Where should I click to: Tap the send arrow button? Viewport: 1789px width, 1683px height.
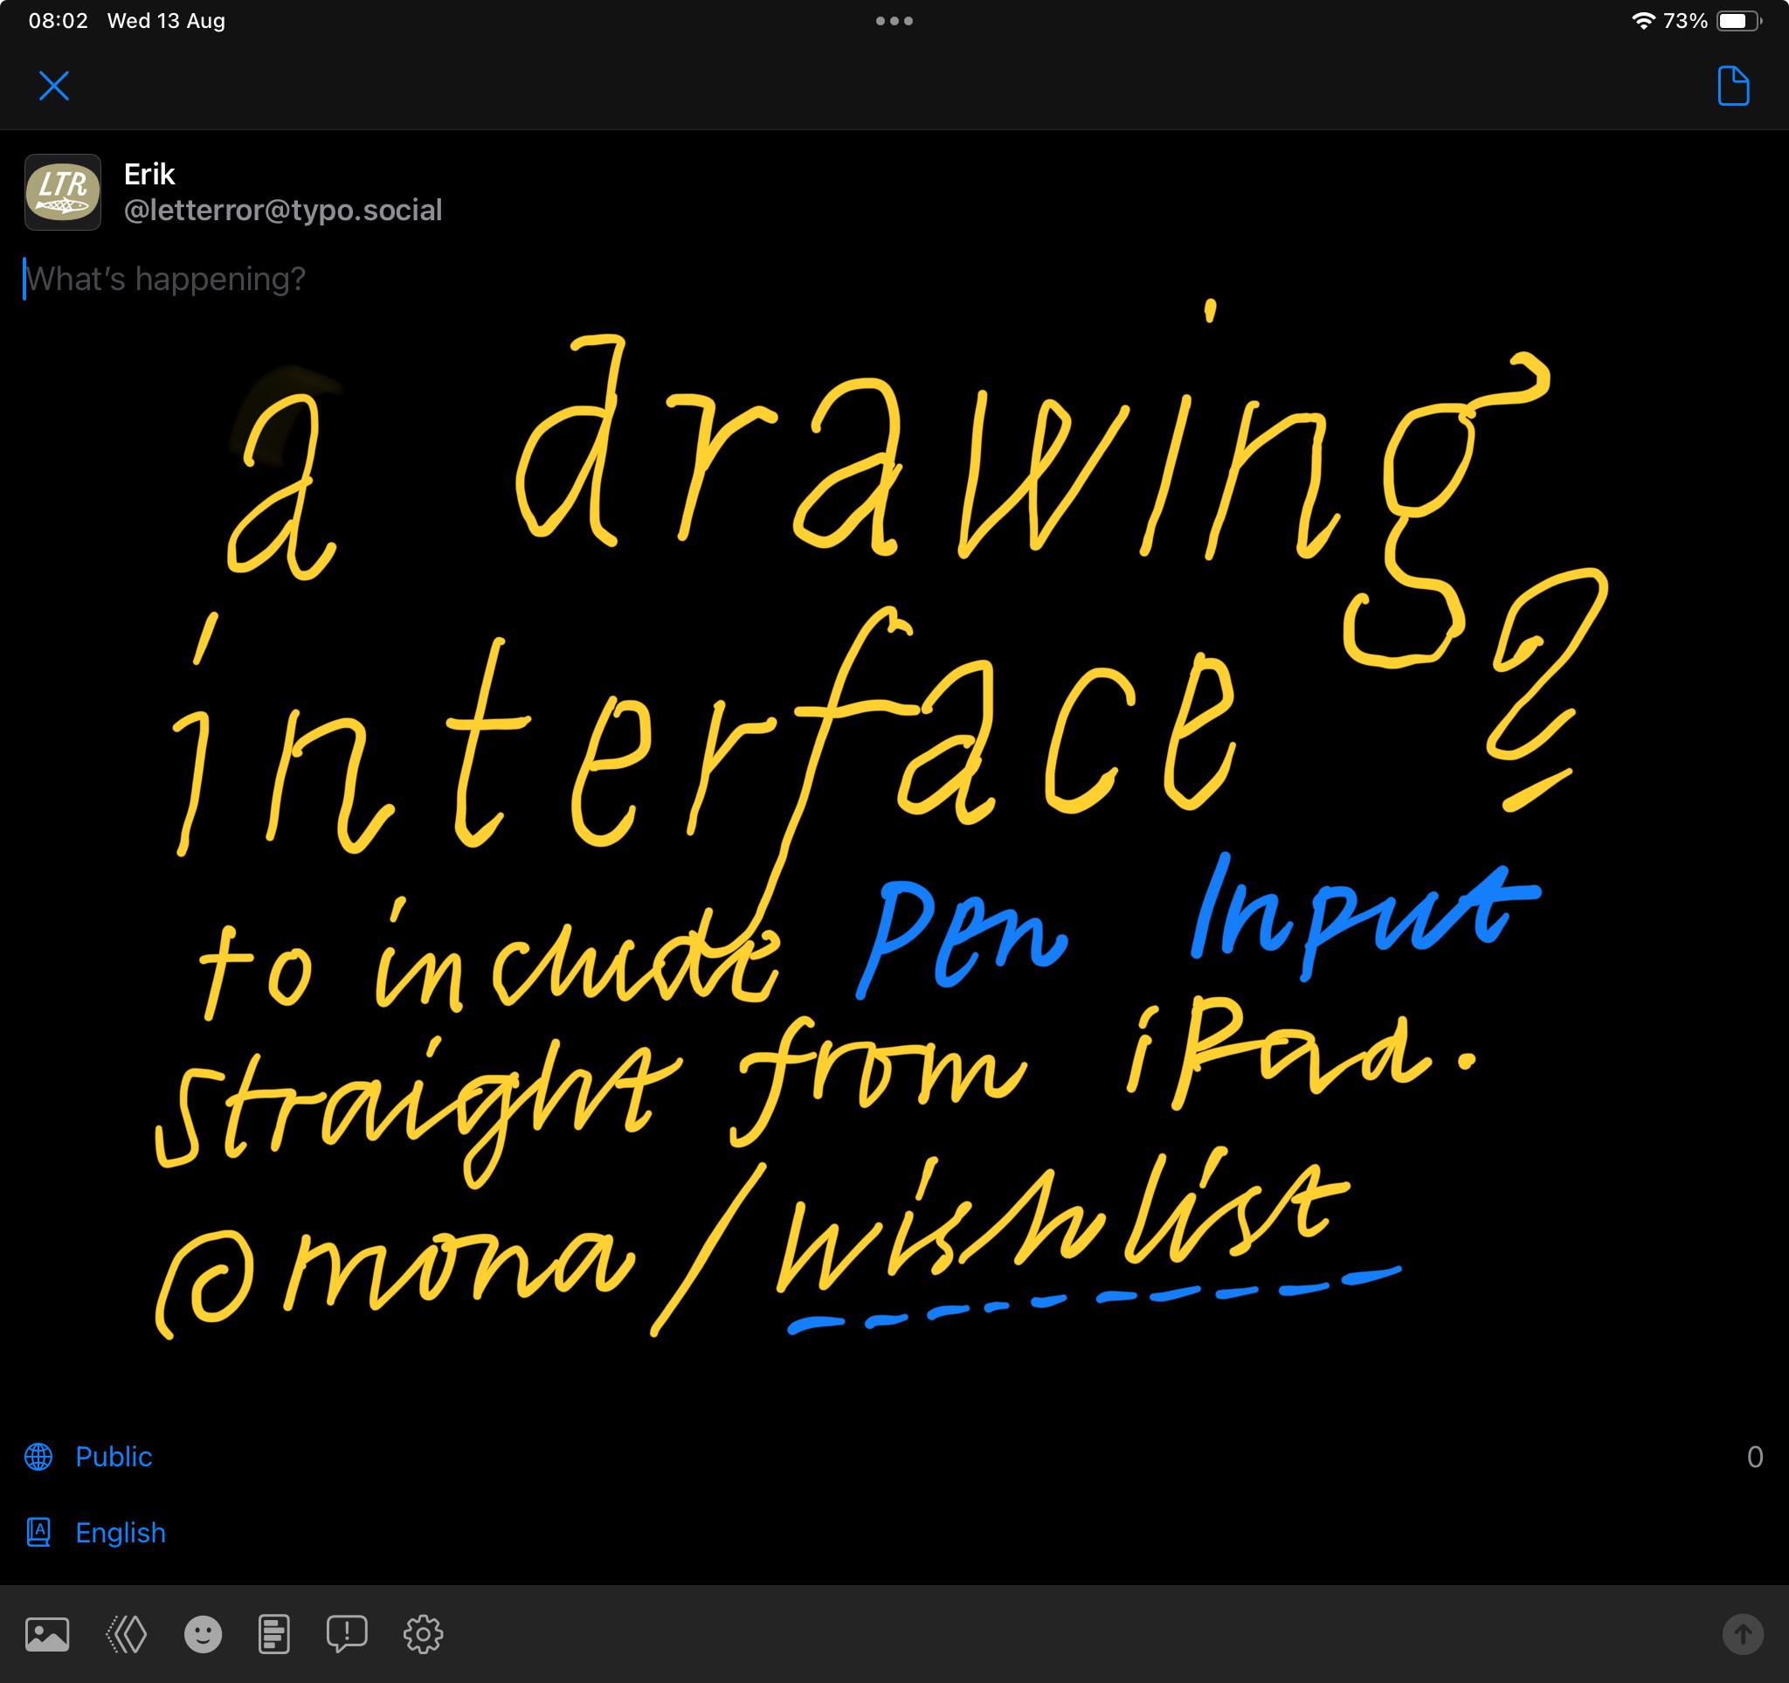click(x=1742, y=1633)
